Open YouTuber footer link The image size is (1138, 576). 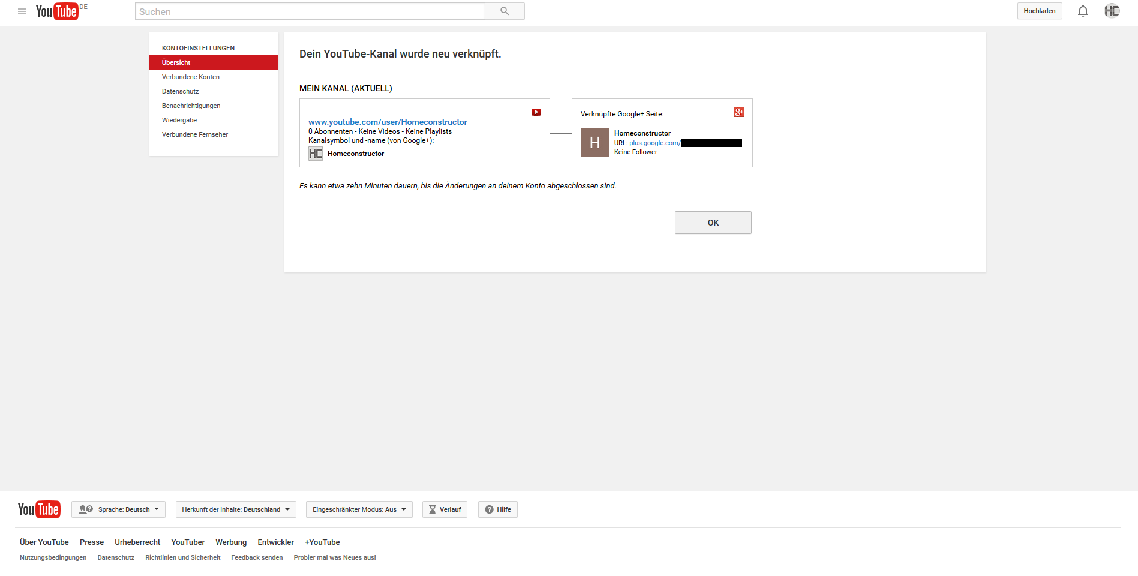click(x=188, y=542)
